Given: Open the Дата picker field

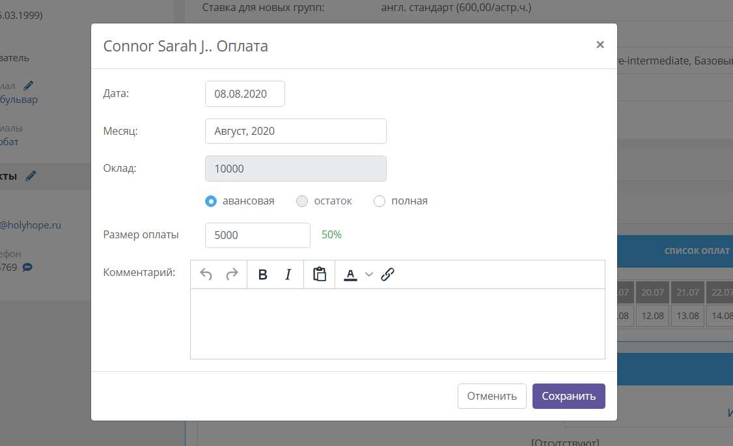Looking at the screenshot, I should pos(245,94).
